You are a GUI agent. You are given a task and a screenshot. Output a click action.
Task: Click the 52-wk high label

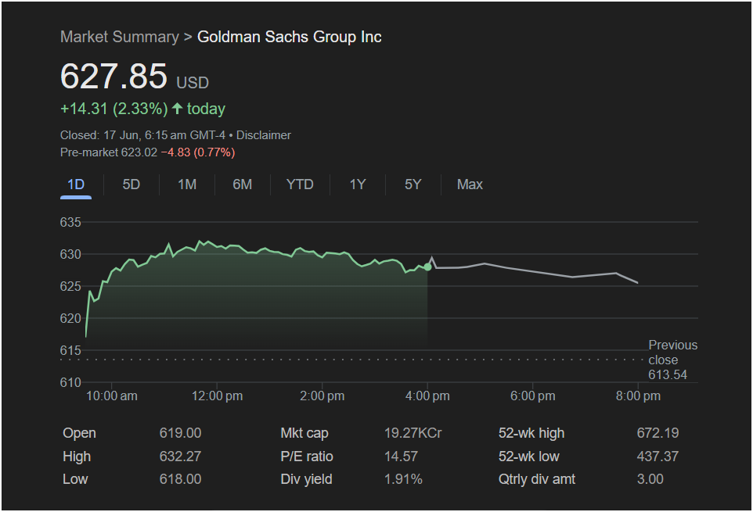(x=531, y=433)
